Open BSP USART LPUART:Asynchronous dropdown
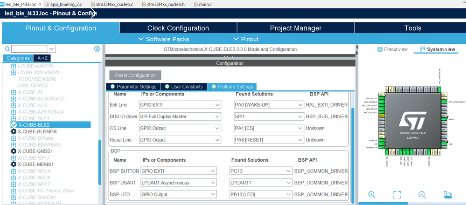Image resolution: width=466 pixels, height=205 pixels. click(178, 183)
